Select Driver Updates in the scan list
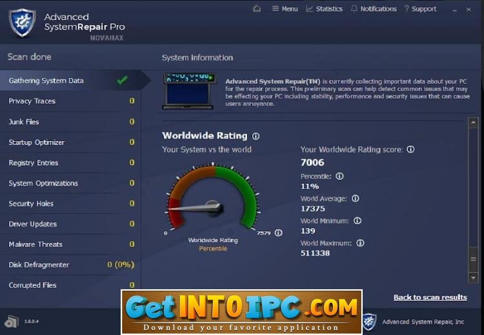Viewport: 484px width, 335px height. pos(70,224)
